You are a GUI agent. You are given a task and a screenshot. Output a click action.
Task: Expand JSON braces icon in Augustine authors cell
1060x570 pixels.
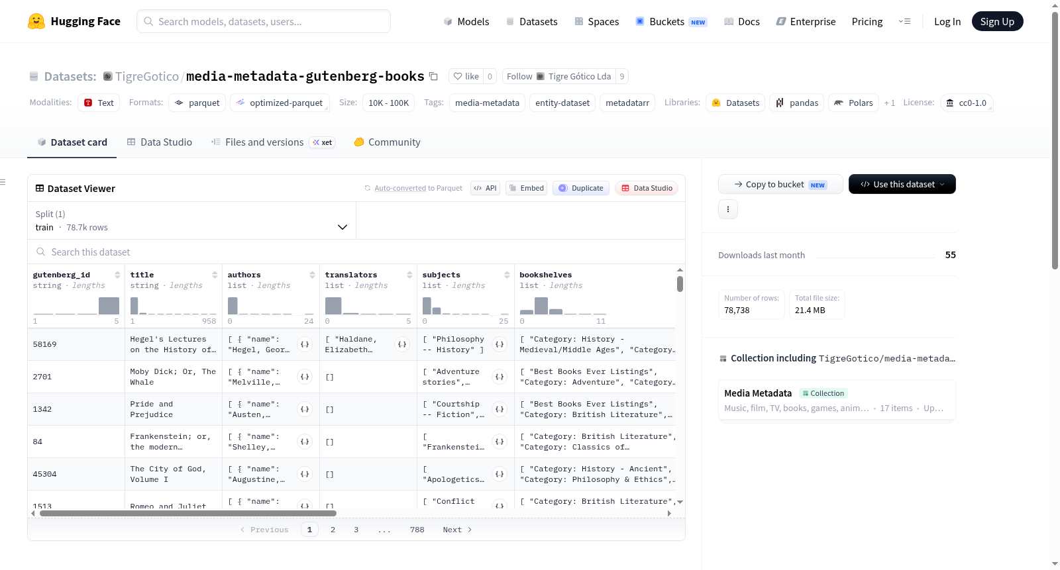(305, 474)
